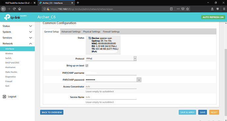
Task: Click the logout icon in the sidebar
Action: point(4,97)
